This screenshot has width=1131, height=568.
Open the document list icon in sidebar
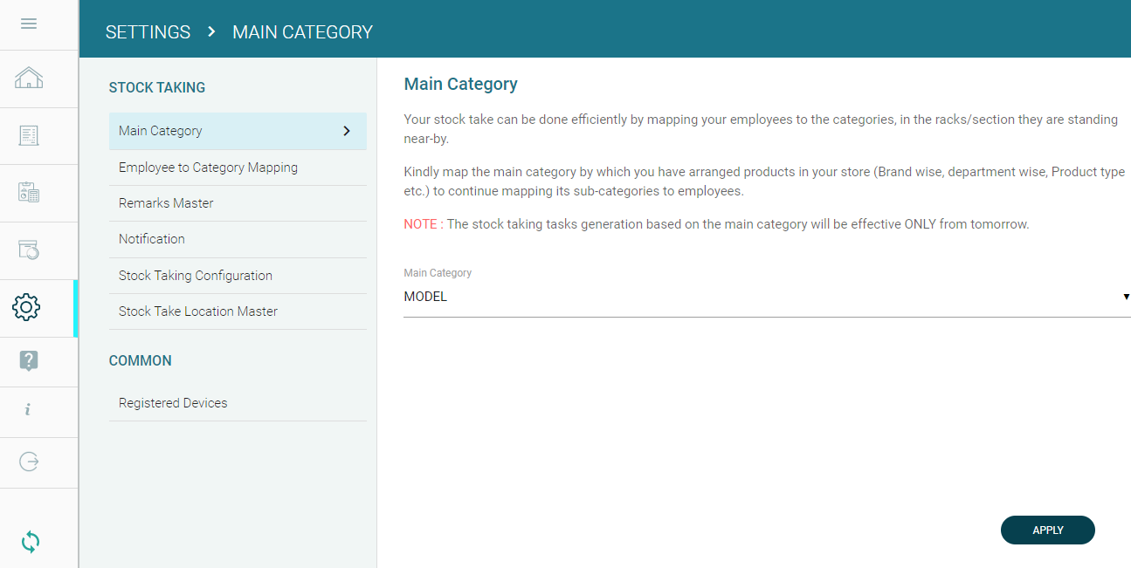(x=29, y=135)
